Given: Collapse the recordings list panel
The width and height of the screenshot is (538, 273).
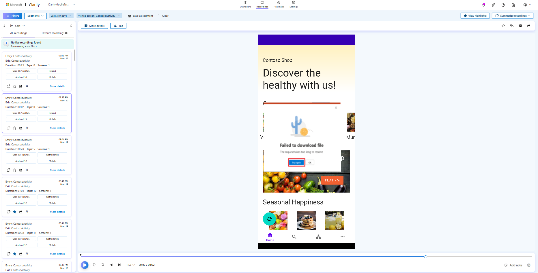Looking at the screenshot, I should [71, 26].
